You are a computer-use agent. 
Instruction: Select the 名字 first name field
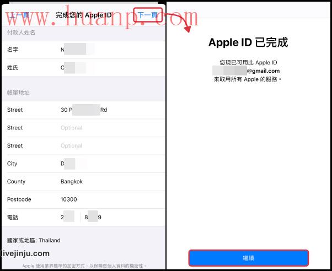83,50
